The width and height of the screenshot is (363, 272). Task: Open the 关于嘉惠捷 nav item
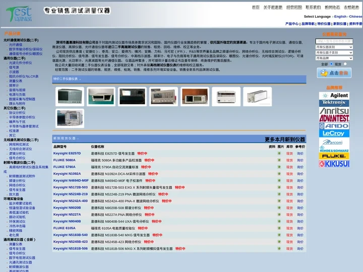[273, 8]
